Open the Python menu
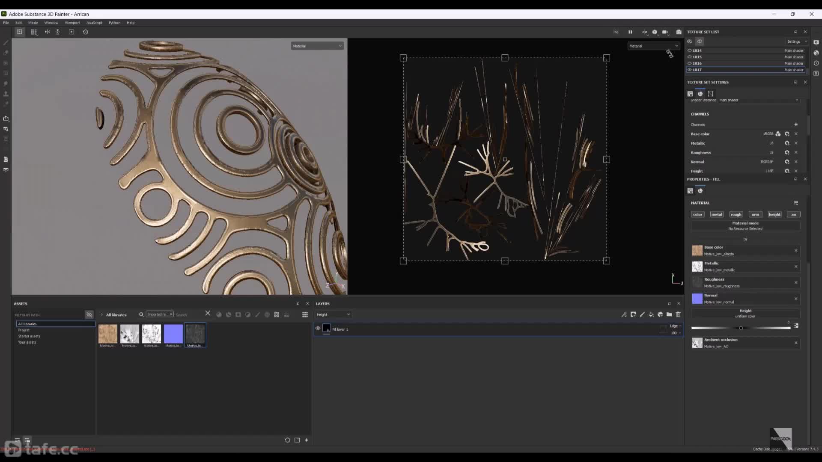The width and height of the screenshot is (822, 462). click(114, 23)
